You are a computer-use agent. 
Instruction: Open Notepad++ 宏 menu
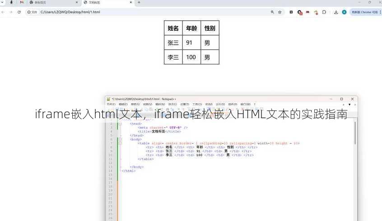[x=209, y=105]
